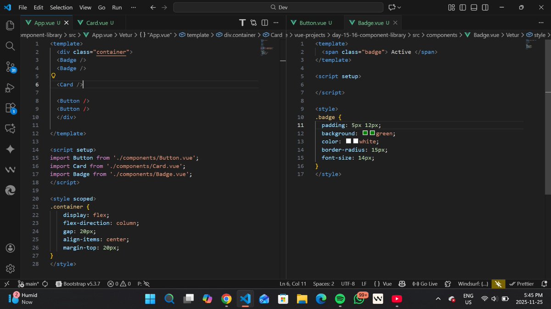The width and height of the screenshot is (551, 309).
Task: Open the sparkle AI assistant icon in sidebar
Action: point(10,149)
